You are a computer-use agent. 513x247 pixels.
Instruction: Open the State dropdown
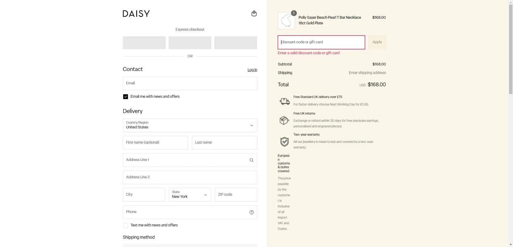(x=190, y=195)
